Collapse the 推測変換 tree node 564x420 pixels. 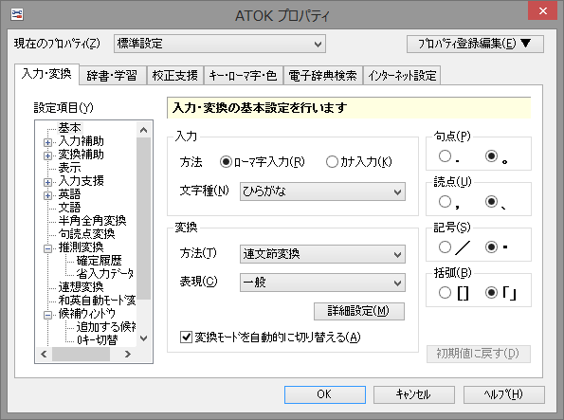coord(47,248)
